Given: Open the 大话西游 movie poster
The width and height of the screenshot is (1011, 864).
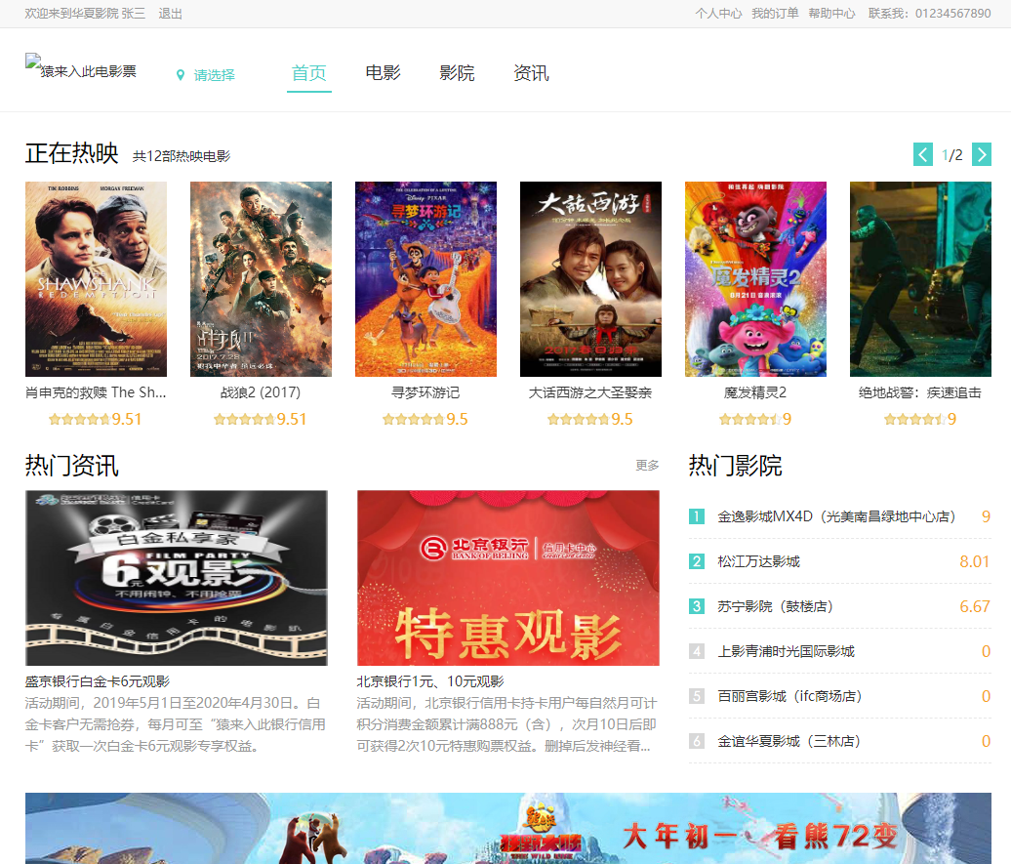Looking at the screenshot, I should tap(590, 279).
